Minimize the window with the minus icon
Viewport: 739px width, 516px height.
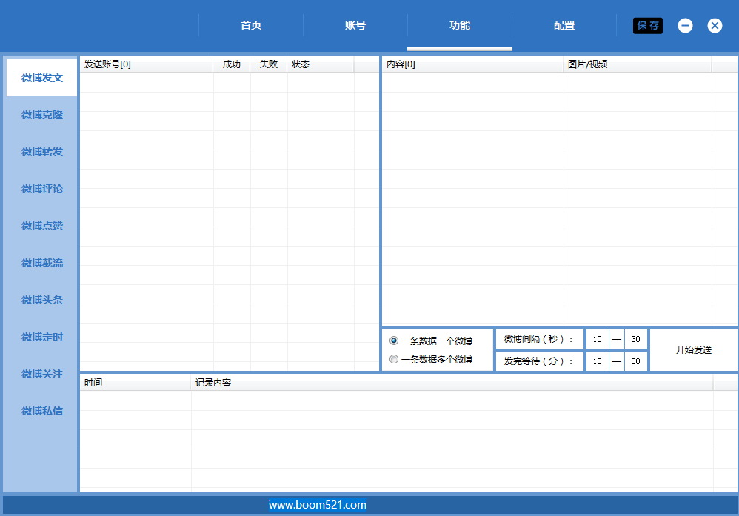[685, 25]
